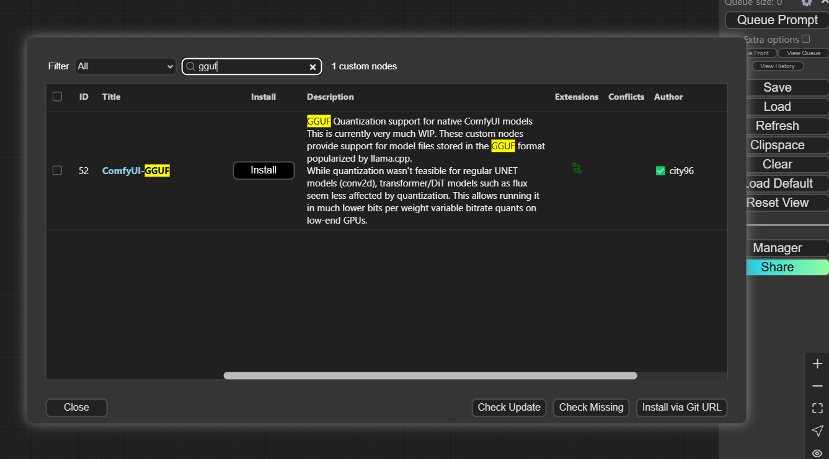Zoom in with the plus icon
The width and height of the screenshot is (829, 459).
point(817,364)
